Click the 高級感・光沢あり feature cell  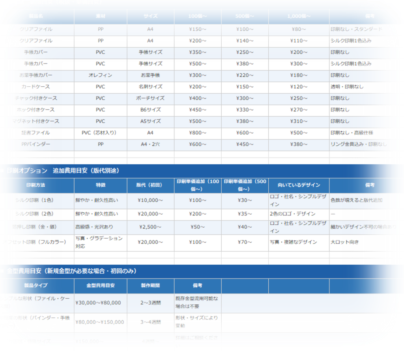pos(101,227)
